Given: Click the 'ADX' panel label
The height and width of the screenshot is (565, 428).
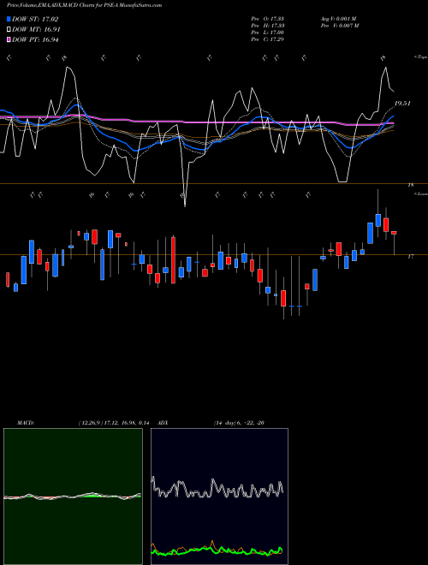Looking at the screenshot, I should click(163, 423).
